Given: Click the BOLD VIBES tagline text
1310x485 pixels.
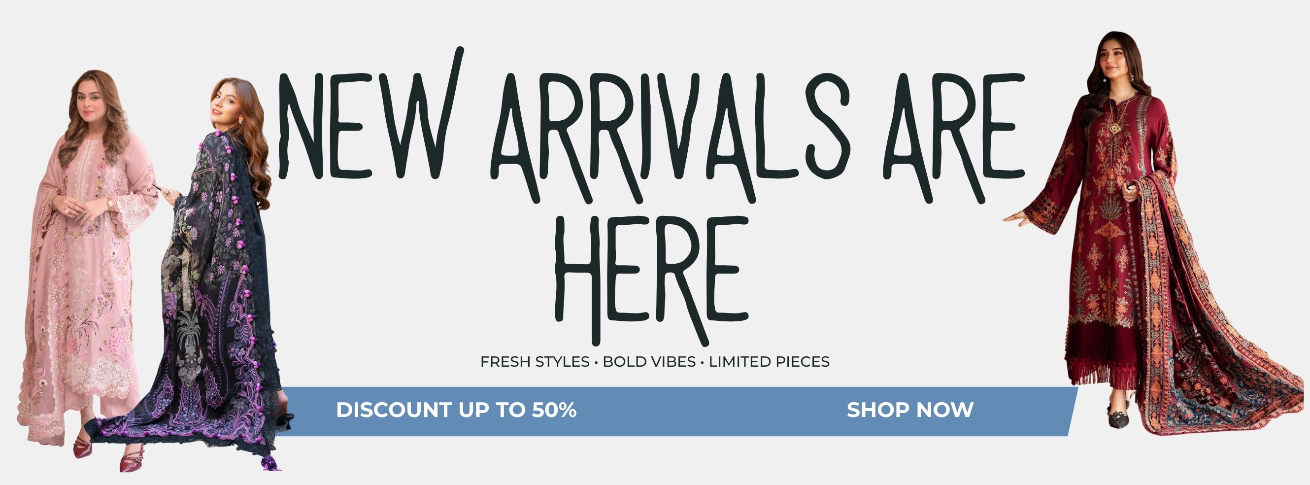Looking at the screenshot, I should tap(649, 362).
